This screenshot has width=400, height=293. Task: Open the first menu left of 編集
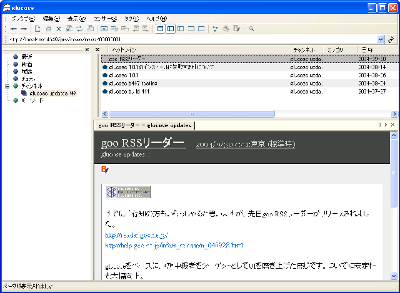[23, 19]
